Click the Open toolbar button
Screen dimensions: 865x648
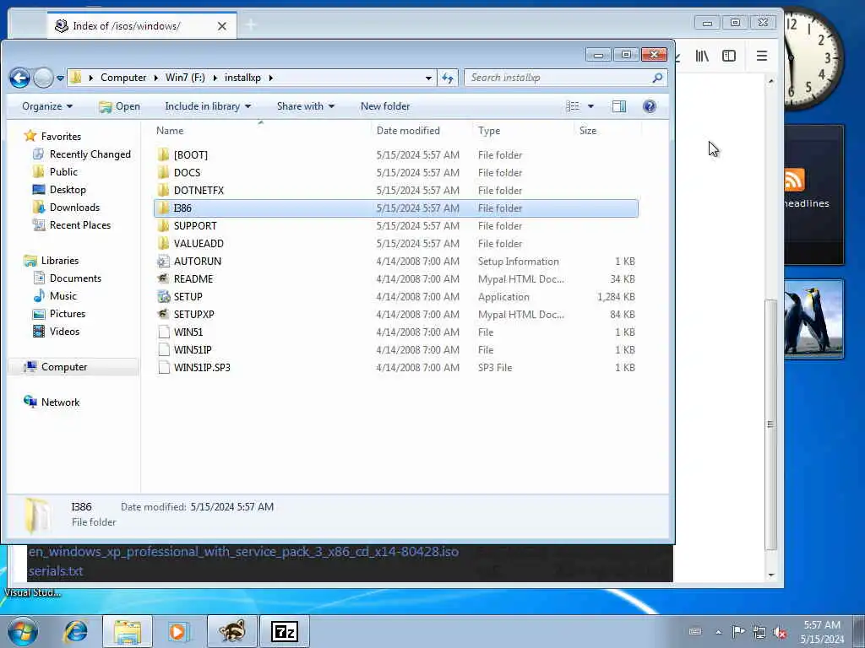coord(120,106)
